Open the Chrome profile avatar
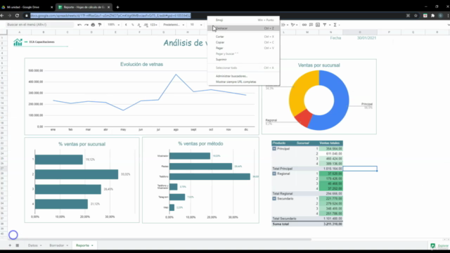The height and width of the screenshot is (253, 450). point(441,15)
